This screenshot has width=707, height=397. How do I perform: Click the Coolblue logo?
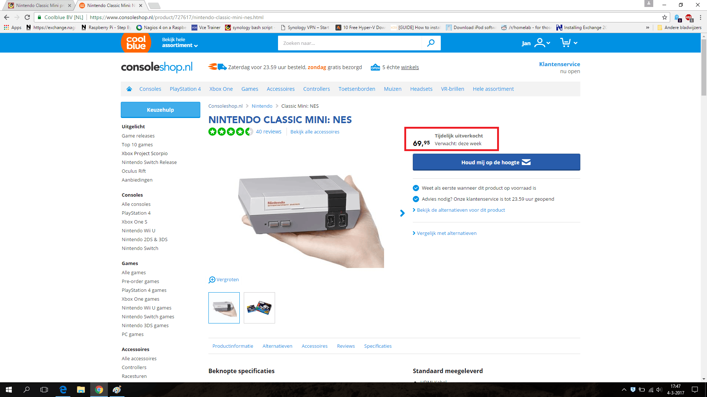(x=136, y=43)
